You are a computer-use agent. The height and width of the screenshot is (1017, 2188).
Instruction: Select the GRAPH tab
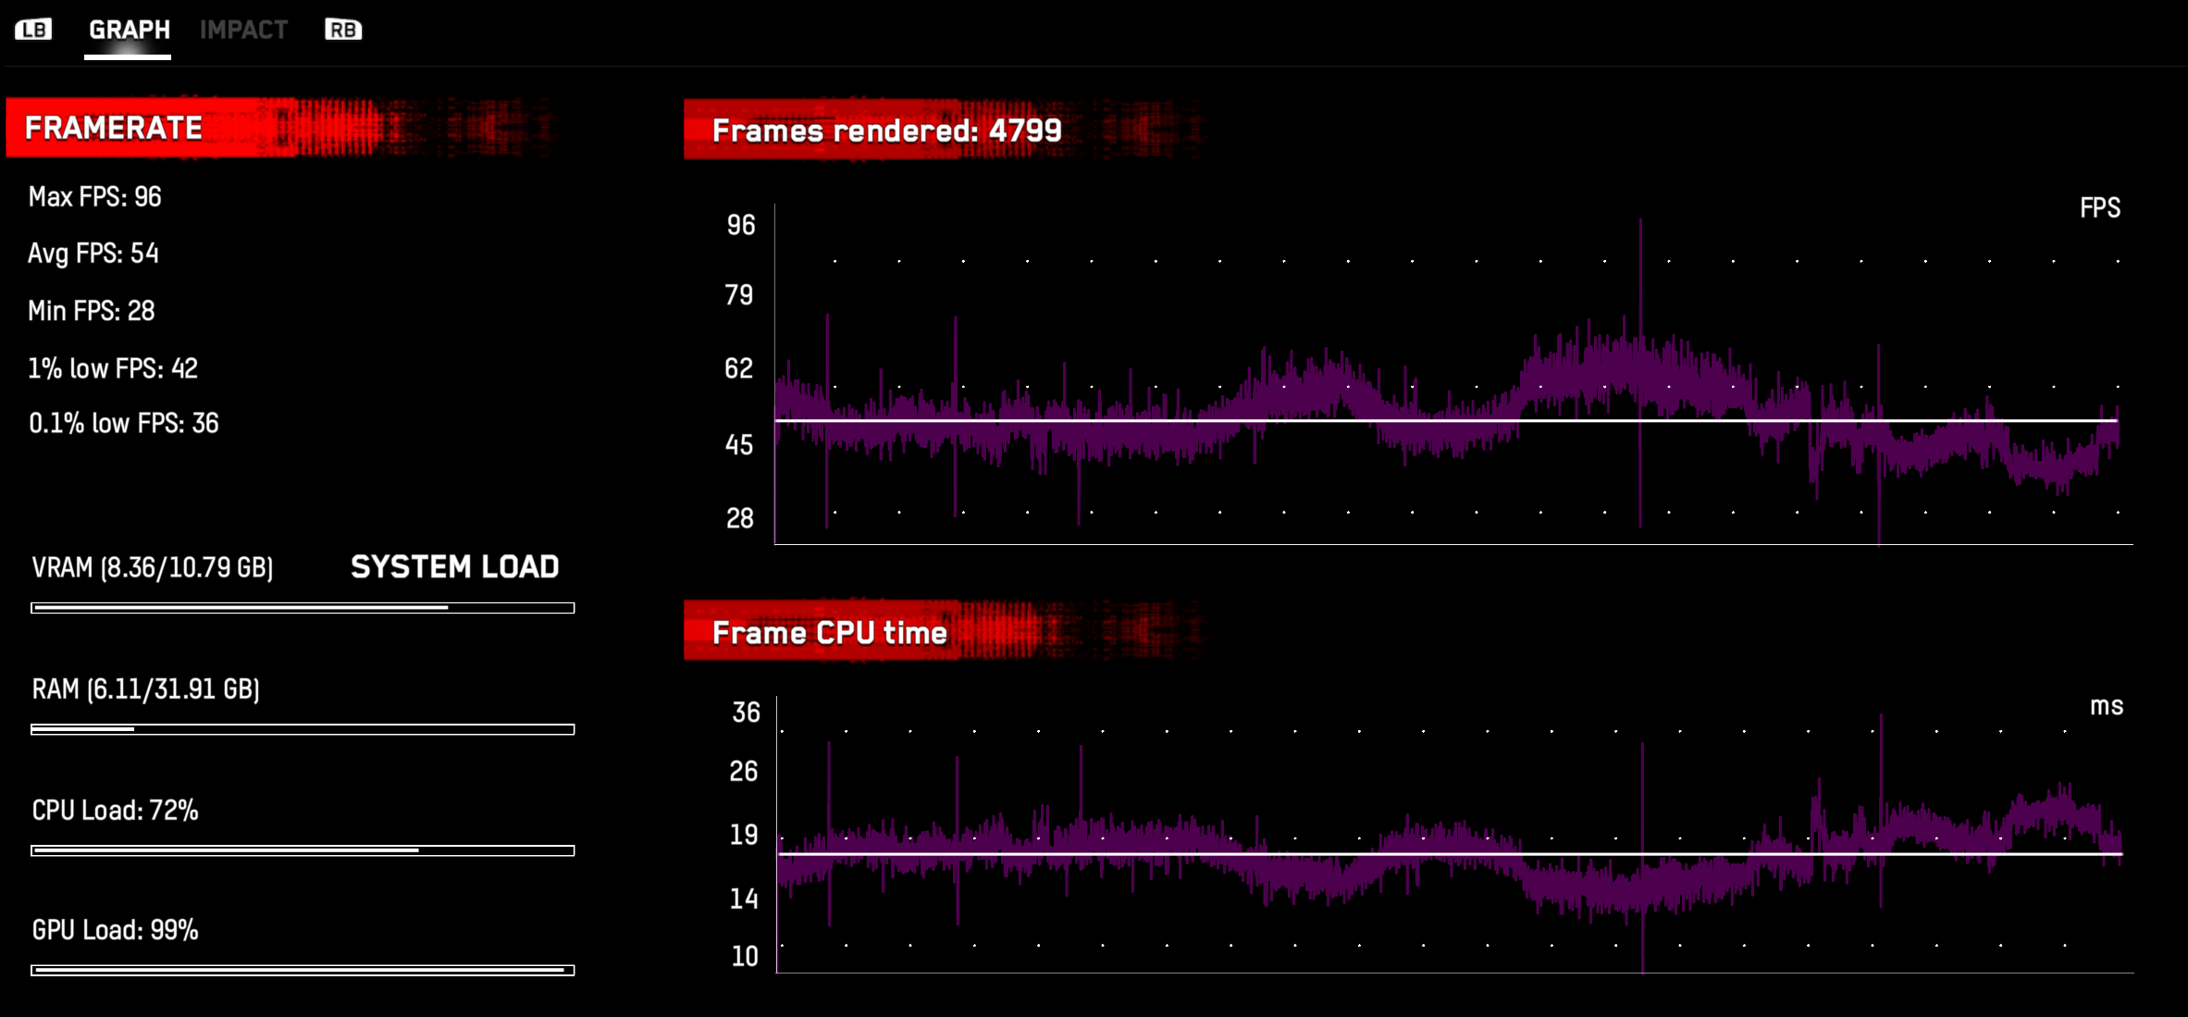point(127,29)
